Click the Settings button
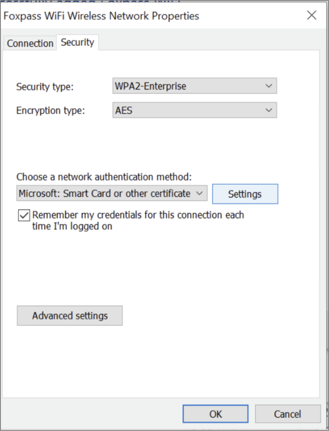 245,194
